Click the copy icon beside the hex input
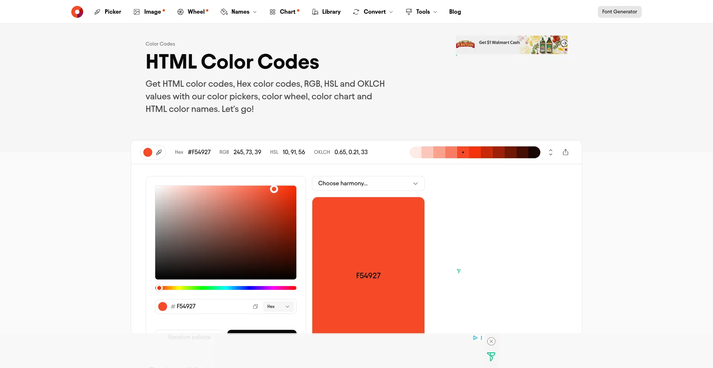Viewport: 713px width, 368px height. click(255, 306)
